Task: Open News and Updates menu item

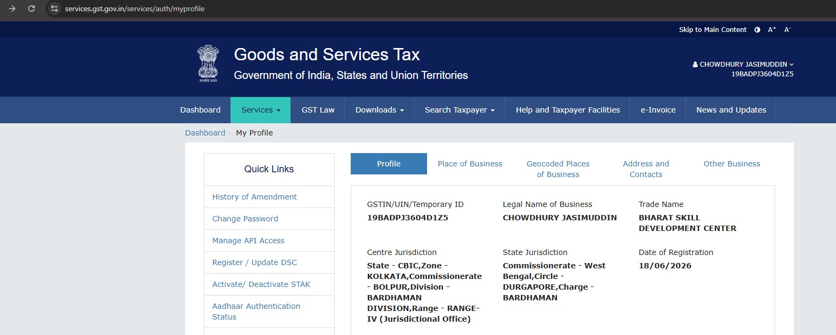Action: pos(731,110)
